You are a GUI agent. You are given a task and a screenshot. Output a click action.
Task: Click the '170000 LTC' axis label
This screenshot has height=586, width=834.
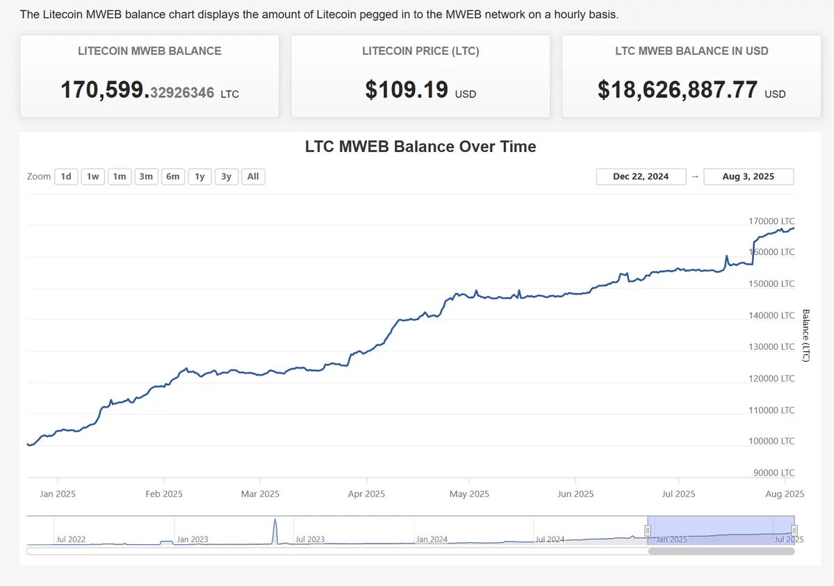[771, 221]
